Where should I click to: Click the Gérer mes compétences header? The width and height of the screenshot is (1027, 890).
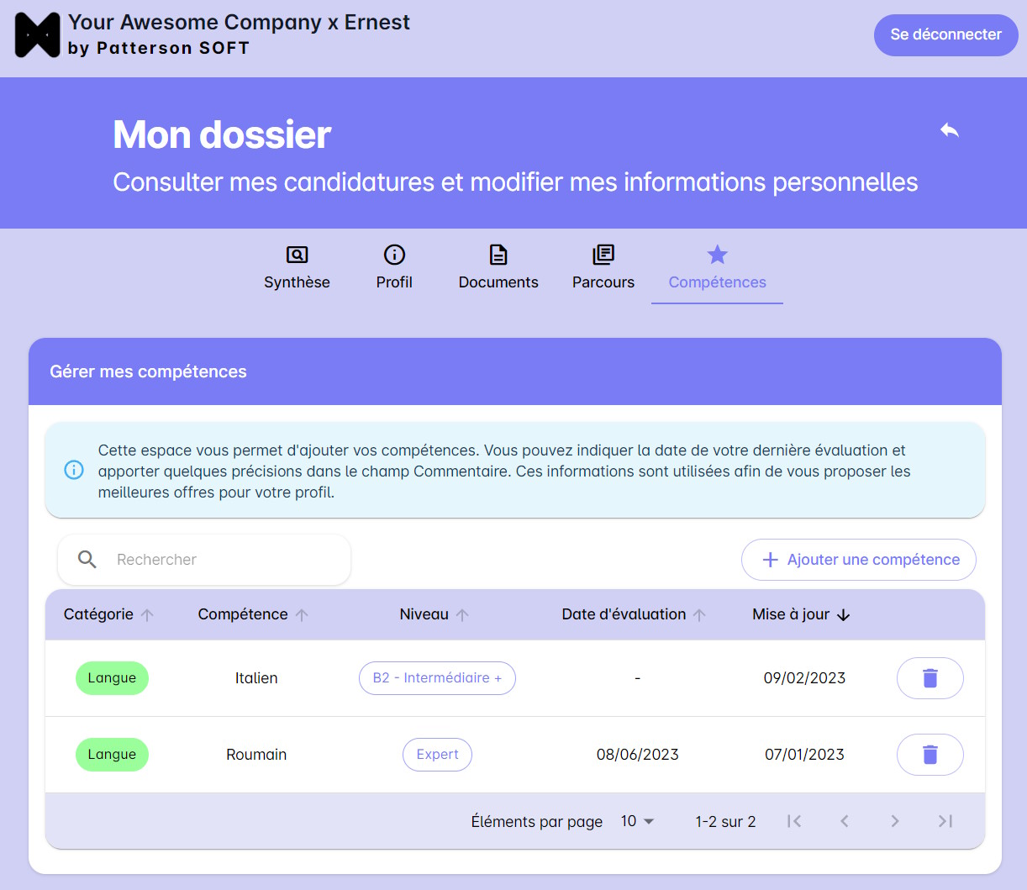coord(148,371)
